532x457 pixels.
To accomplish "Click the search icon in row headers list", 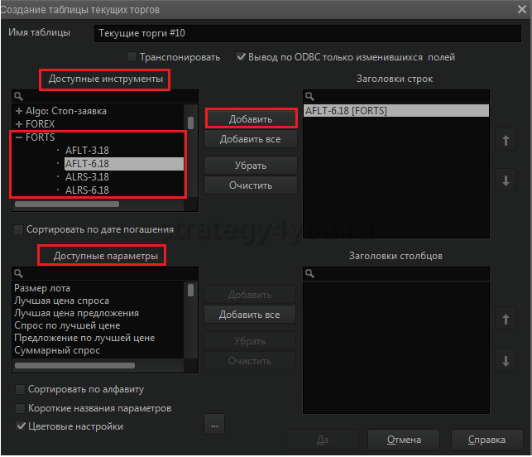I will [310, 97].
